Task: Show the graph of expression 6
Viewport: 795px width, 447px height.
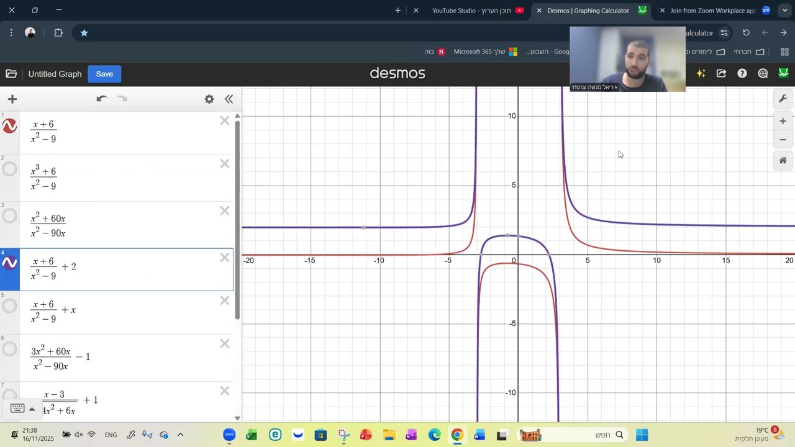Action: point(9,349)
